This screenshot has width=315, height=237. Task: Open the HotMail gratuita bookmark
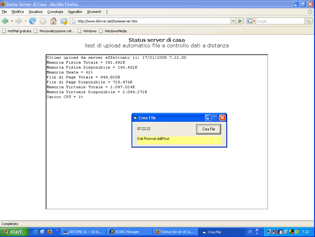tap(17, 31)
